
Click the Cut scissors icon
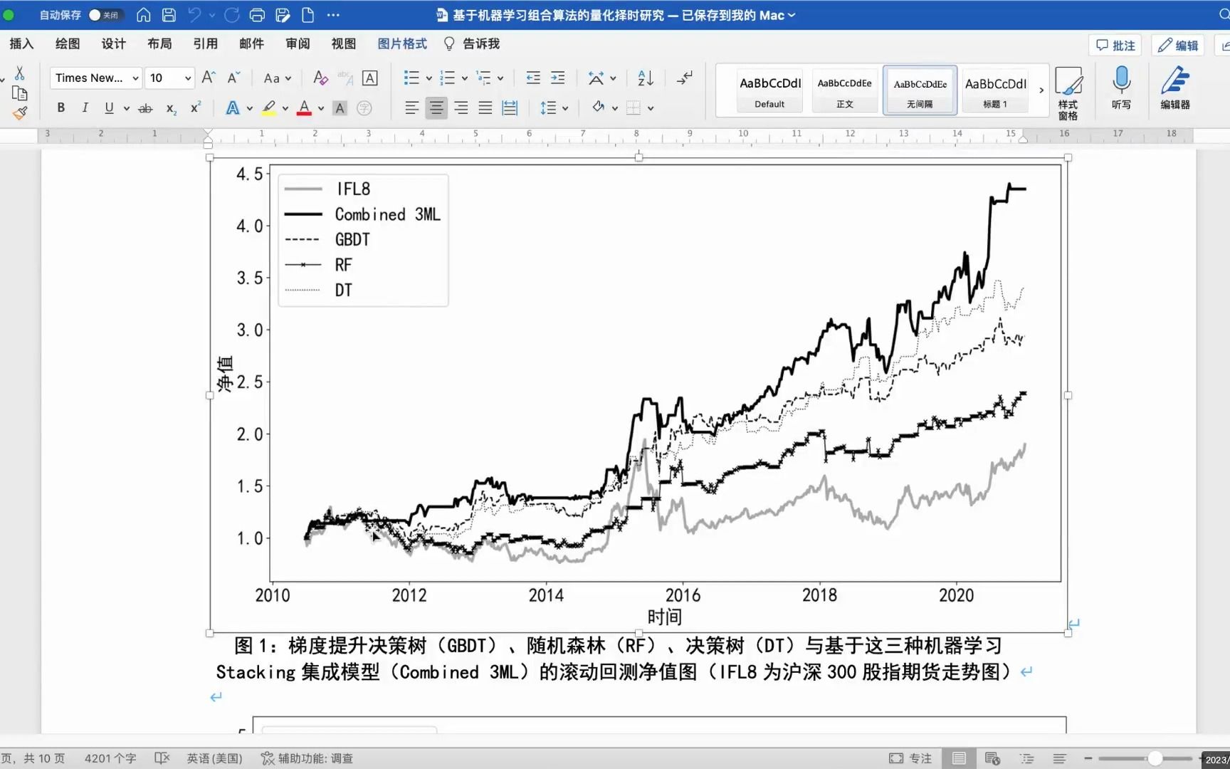(x=20, y=73)
